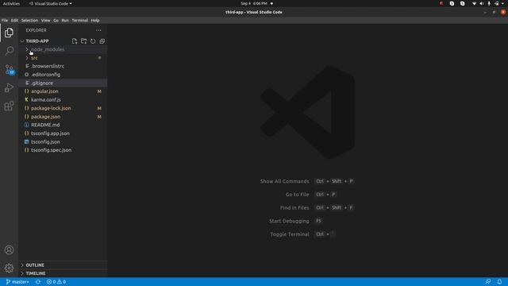The image size is (508, 286).
Task: Click New File icon in THIRD-APP header
Action: coord(75,41)
